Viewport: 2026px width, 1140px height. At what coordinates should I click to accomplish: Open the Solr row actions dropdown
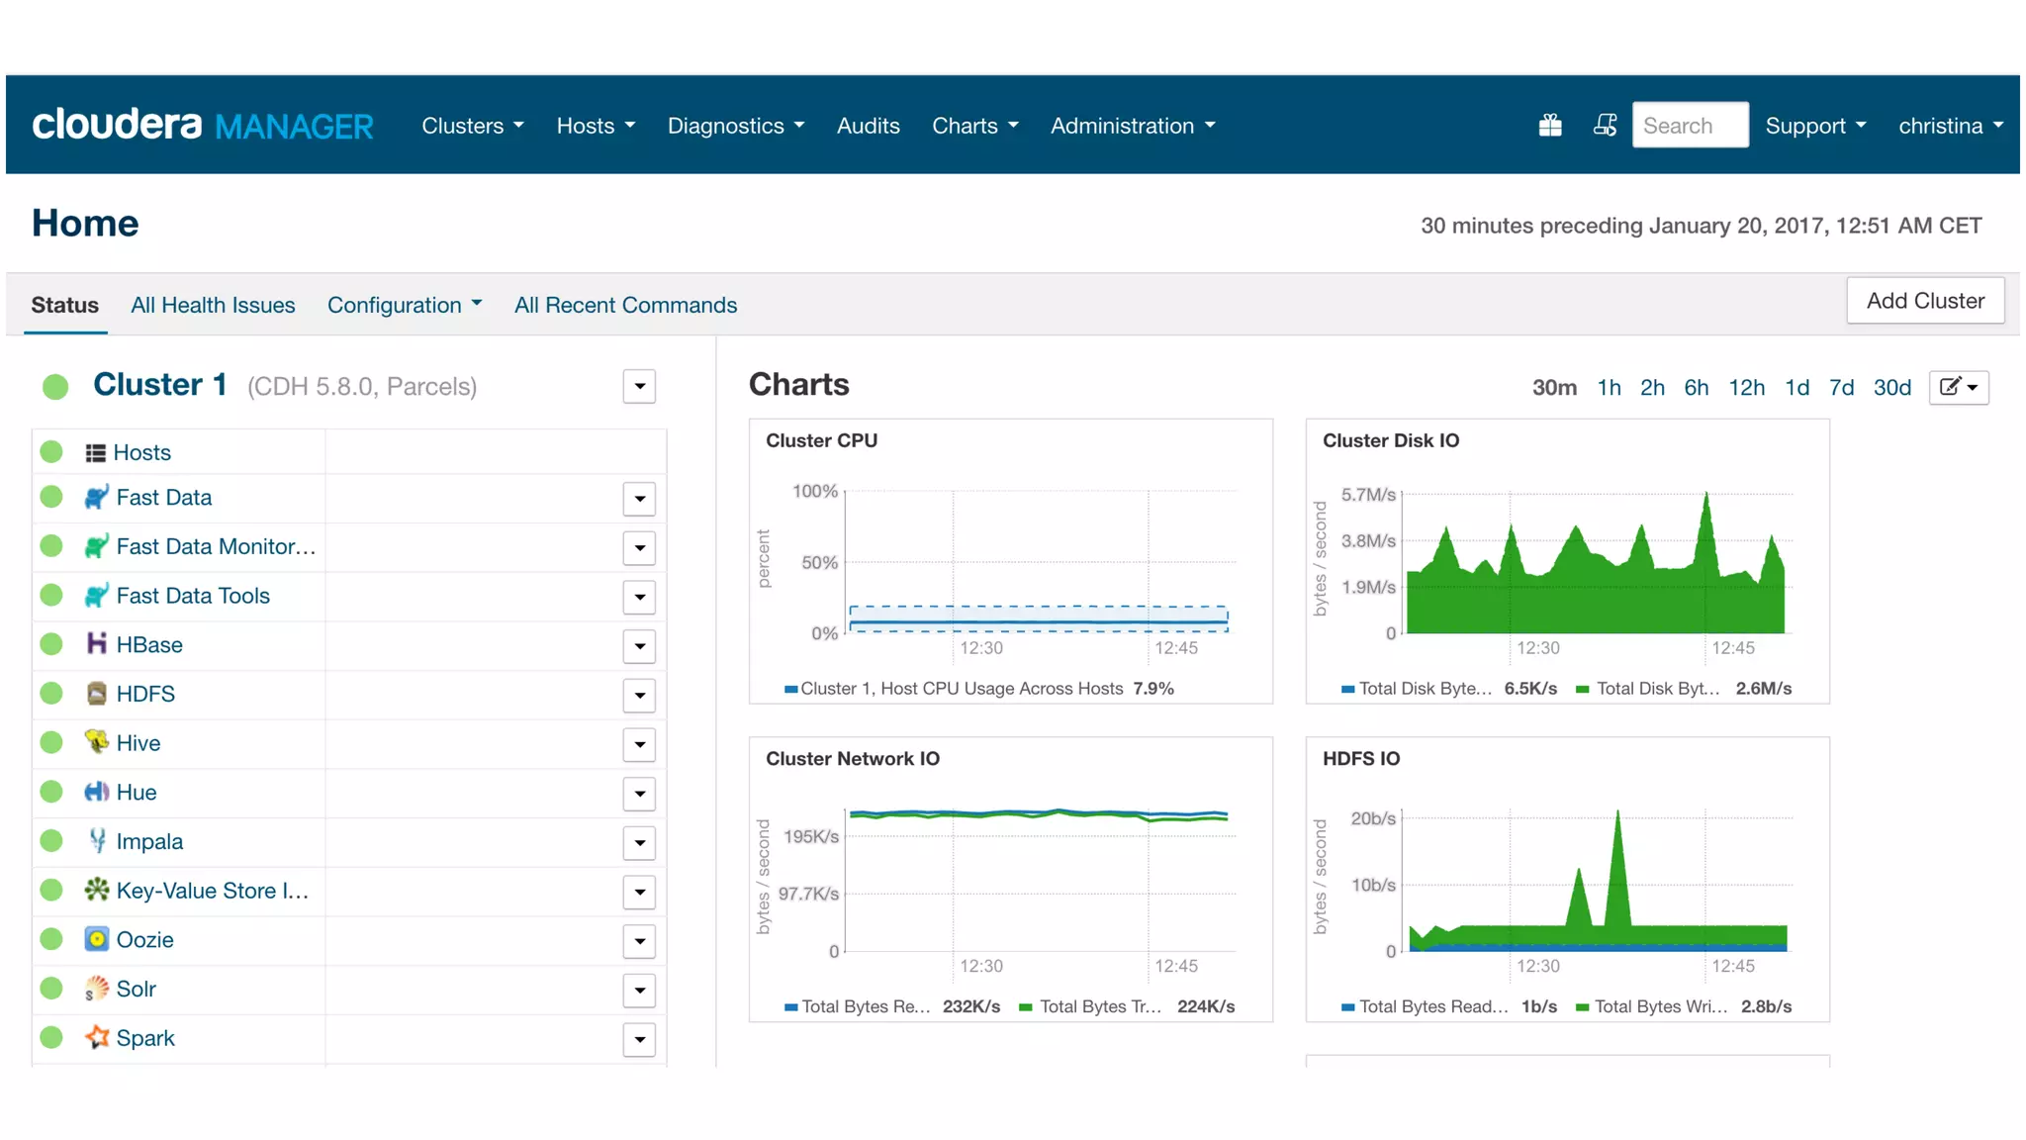[639, 991]
